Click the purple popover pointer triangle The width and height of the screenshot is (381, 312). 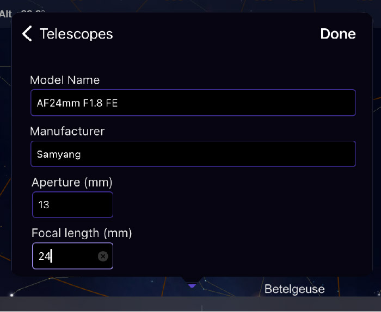click(x=192, y=286)
